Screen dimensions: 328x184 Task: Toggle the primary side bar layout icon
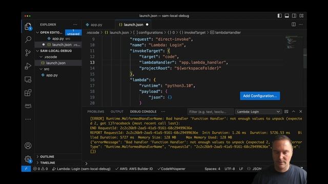pyautogui.click(x=279, y=16)
